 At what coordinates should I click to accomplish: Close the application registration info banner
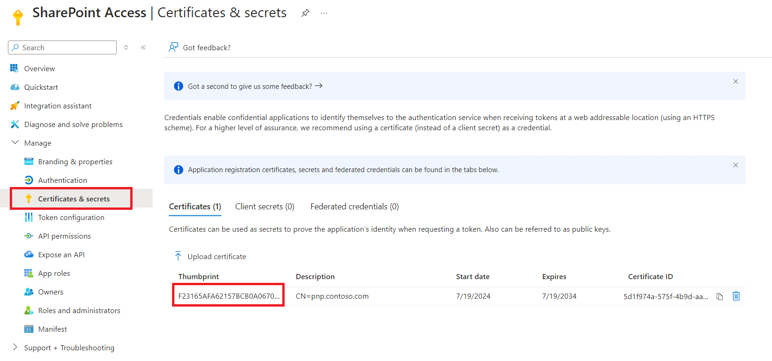pyautogui.click(x=735, y=165)
